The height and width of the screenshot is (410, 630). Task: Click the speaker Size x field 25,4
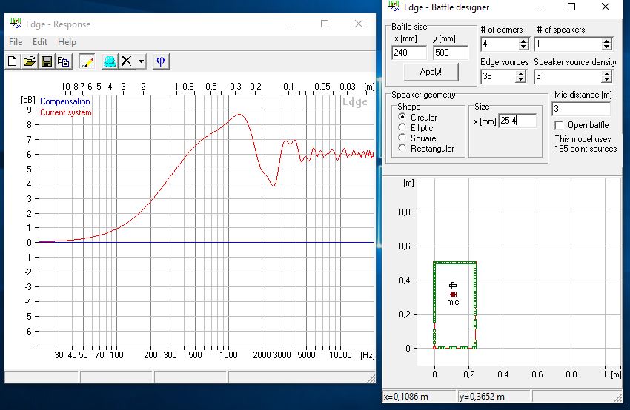click(x=517, y=121)
